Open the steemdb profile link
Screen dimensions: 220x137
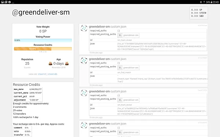pos(52,74)
